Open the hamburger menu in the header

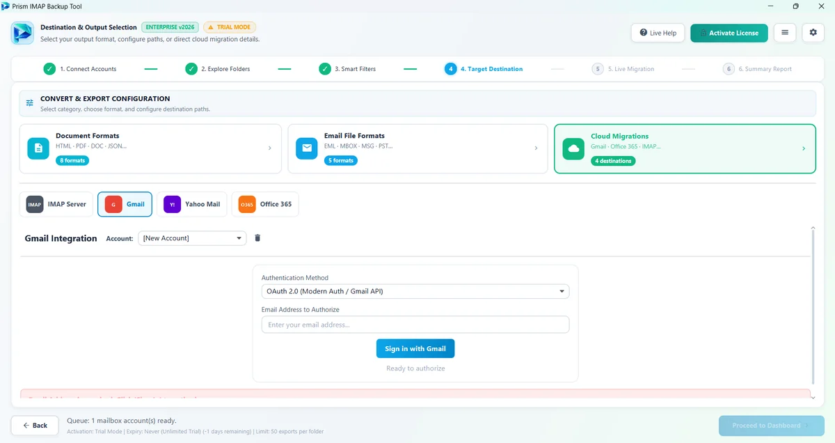pyautogui.click(x=785, y=33)
